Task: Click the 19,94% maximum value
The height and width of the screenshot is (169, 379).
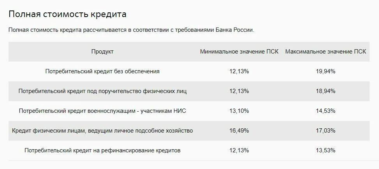Action: [326, 71]
